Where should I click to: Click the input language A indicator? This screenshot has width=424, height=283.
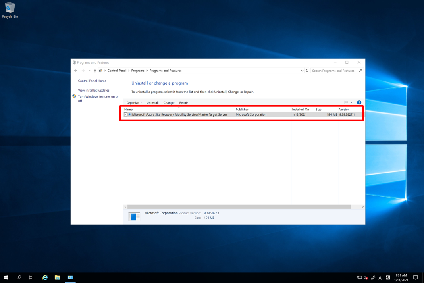tap(380, 278)
